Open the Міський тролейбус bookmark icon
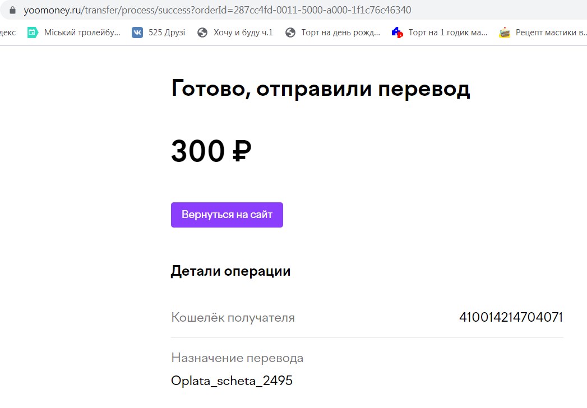The height and width of the screenshot is (408, 587). tap(33, 33)
